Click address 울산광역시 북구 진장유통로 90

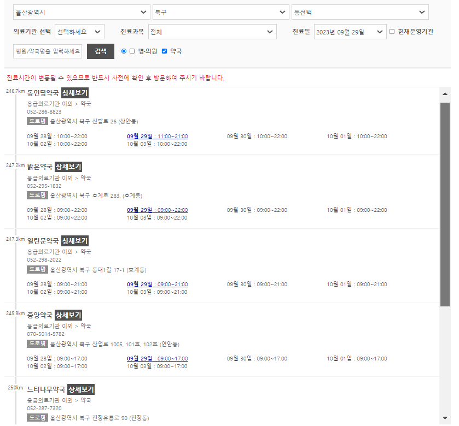pyautogui.click(x=100, y=418)
